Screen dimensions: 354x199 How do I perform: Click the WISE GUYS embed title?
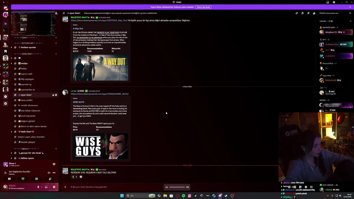(x=79, y=102)
